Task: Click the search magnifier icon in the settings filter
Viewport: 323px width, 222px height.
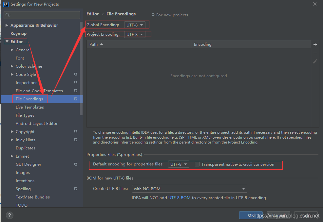Action: point(8,15)
